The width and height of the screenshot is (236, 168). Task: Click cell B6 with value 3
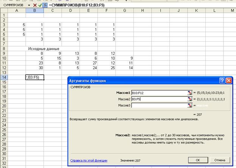point(34,39)
